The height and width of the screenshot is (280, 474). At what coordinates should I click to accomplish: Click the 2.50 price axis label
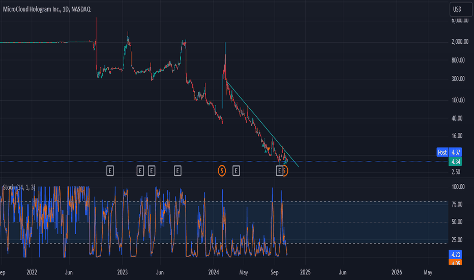coord(456,172)
